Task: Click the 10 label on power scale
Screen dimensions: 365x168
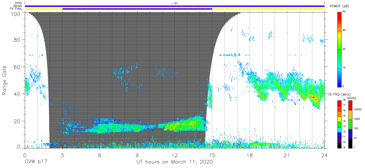Action: [344, 68]
